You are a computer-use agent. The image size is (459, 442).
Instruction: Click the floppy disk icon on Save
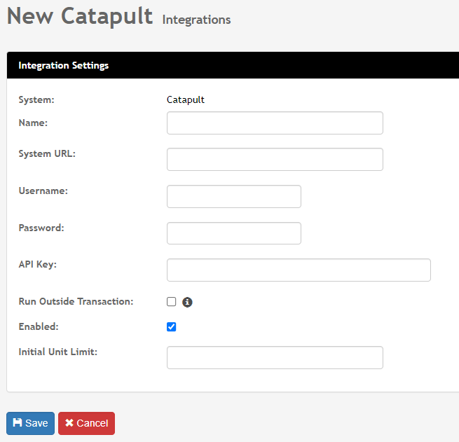18,423
